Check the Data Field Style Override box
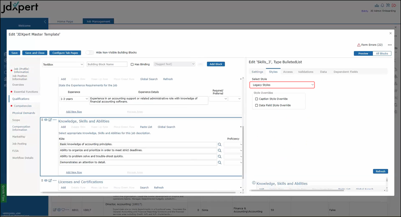 [x=256, y=105]
